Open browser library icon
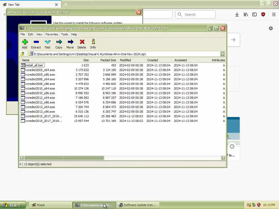The height and width of the screenshot is (209, 279). point(246,14)
